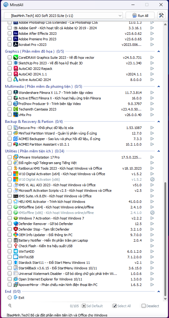The image size is (169, 318).
Task: Click the AOMEI Backupper icon
Action: coord(16,139)
